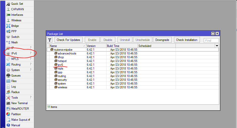237x128 pixels.
Task: Click the Interfaces icon in sidebar
Action: [x=8, y=15]
